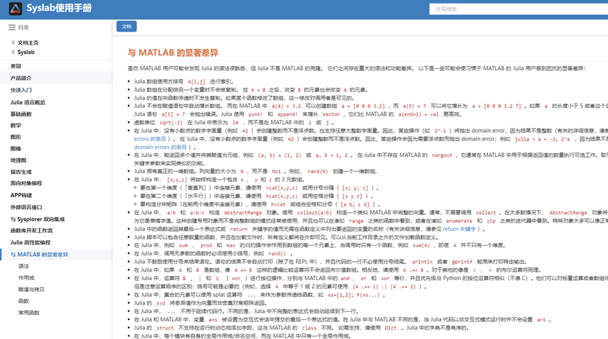
Task: Jump to 常用函数 subsection
Action: click(x=29, y=313)
